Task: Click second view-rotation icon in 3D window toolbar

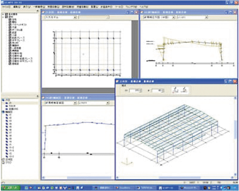Action: click(184, 90)
